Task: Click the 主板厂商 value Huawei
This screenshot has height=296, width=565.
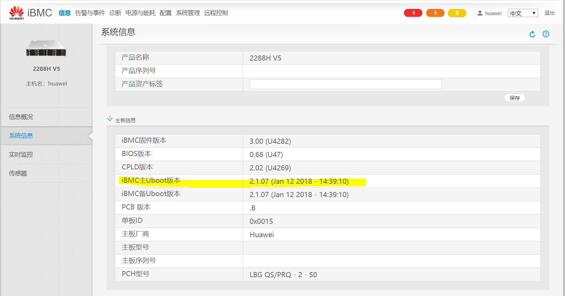Action: coord(262,235)
